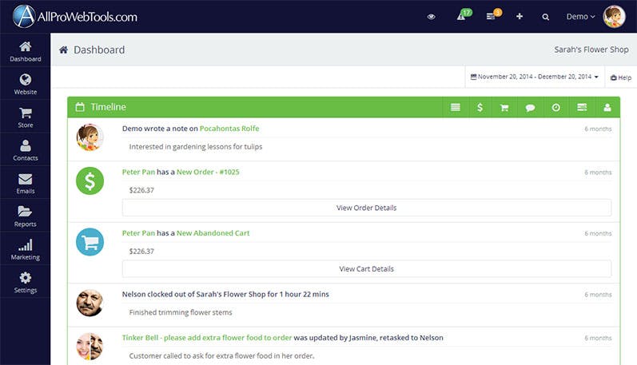Open the Pocahontas Rolfe contact link
637x365 pixels.
pos(229,129)
